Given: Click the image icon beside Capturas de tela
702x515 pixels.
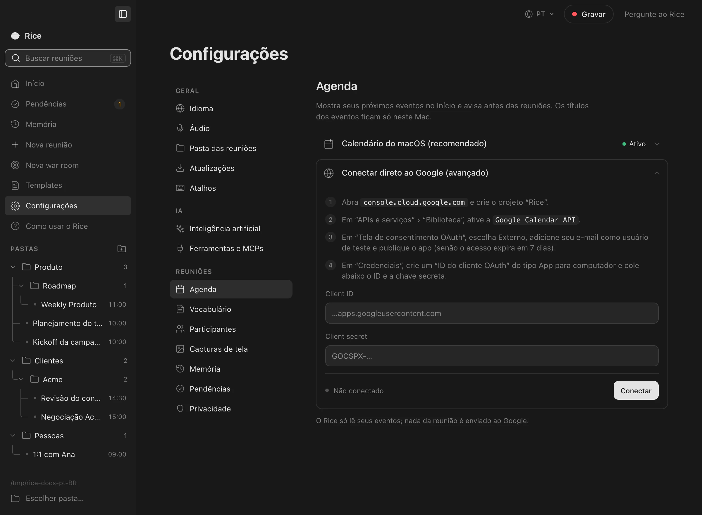Looking at the screenshot, I should 180,349.
